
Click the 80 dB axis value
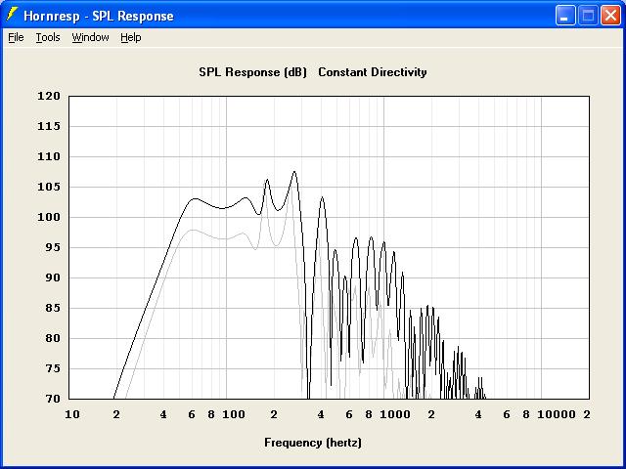point(52,338)
